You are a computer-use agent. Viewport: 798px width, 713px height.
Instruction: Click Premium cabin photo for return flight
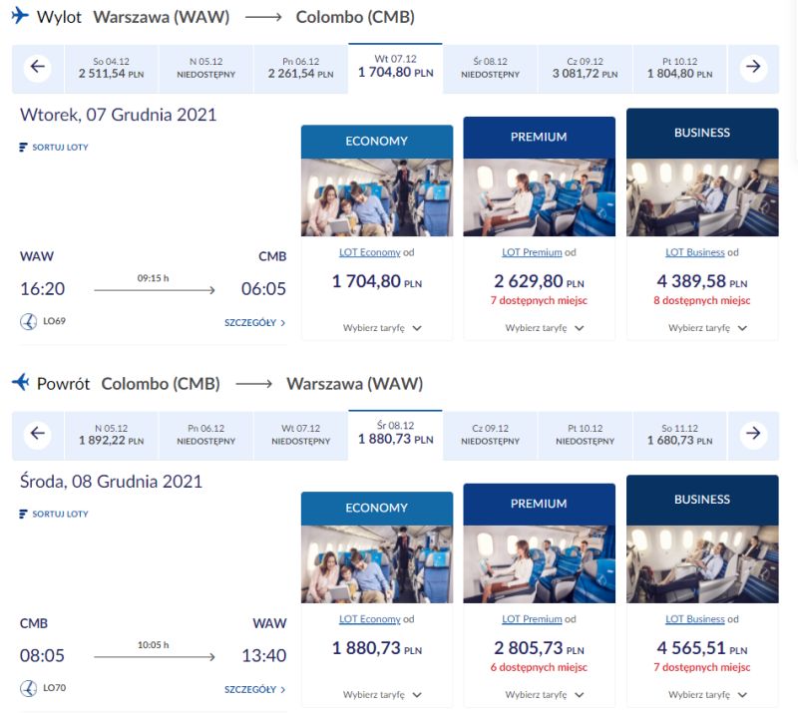(540, 564)
